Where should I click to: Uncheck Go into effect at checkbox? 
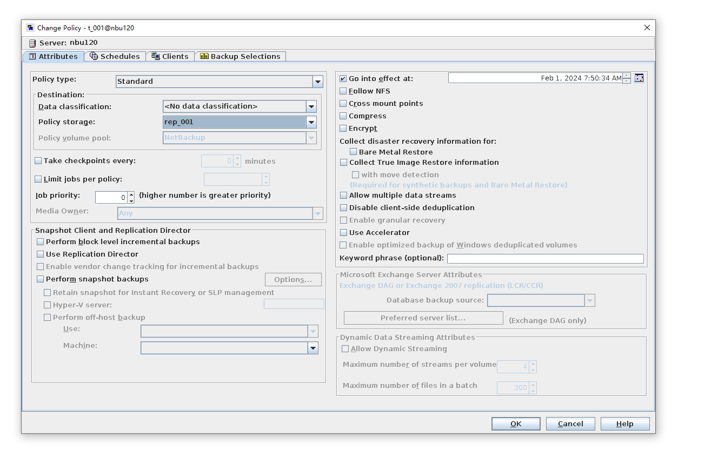(343, 79)
